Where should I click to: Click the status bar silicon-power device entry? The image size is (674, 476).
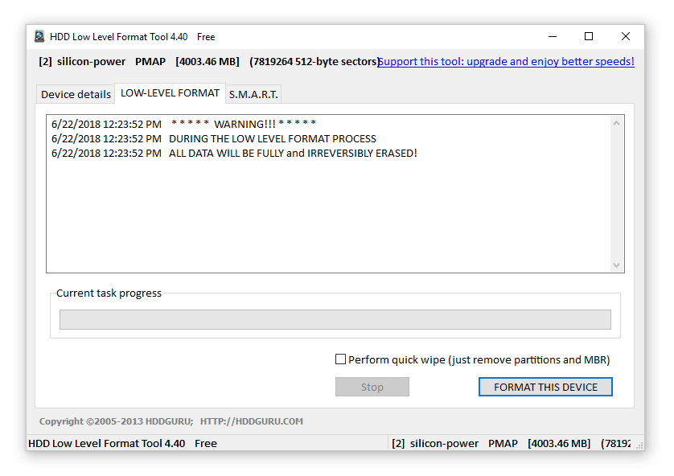(511, 443)
